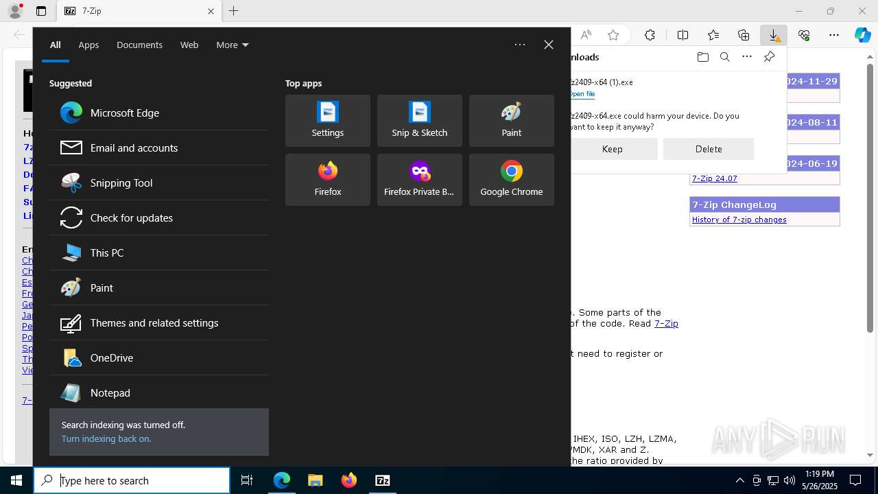The width and height of the screenshot is (878, 494).
Task: Open Edge Split screen icon
Action: tap(683, 35)
